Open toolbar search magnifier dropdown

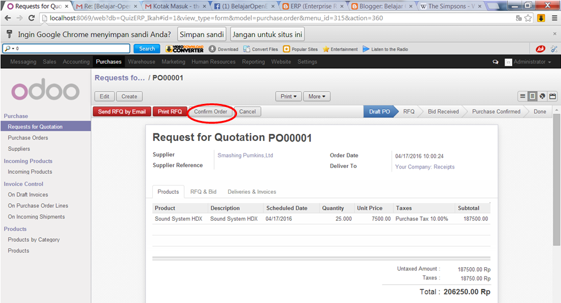(x=9, y=48)
